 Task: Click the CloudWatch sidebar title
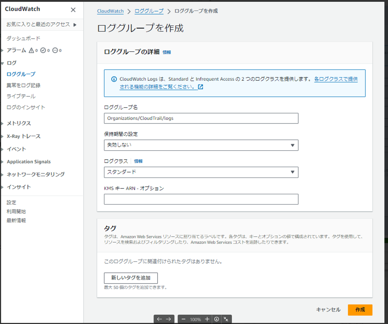[22, 9]
